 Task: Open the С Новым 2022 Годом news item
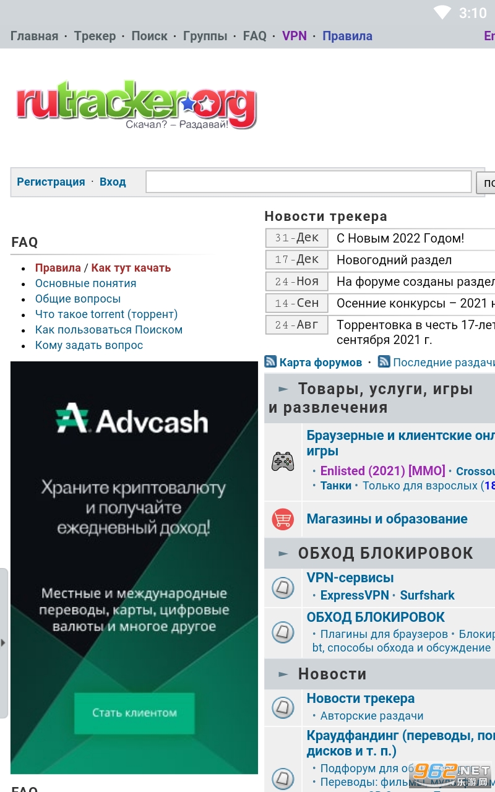pyautogui.click(x=400, y=238)
